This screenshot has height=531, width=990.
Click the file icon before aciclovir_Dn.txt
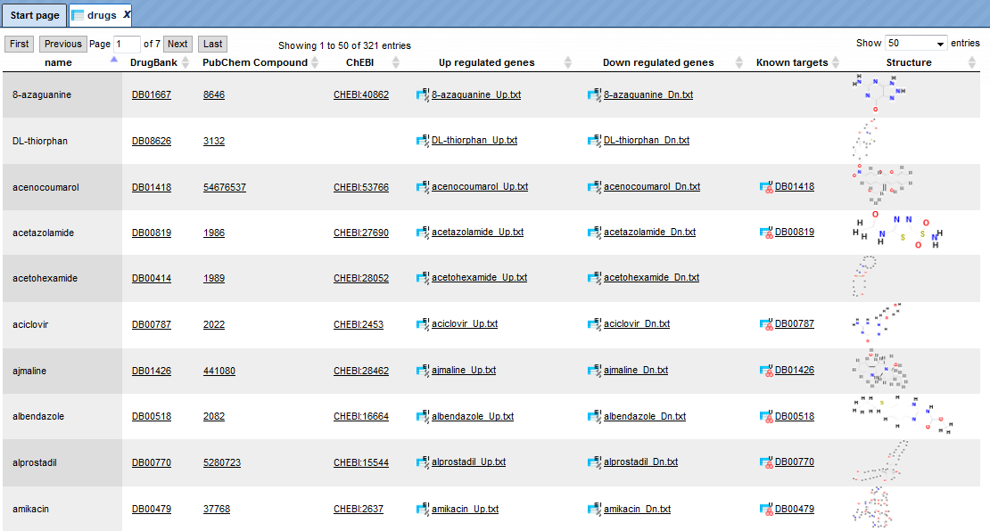(x=594, y=324)
